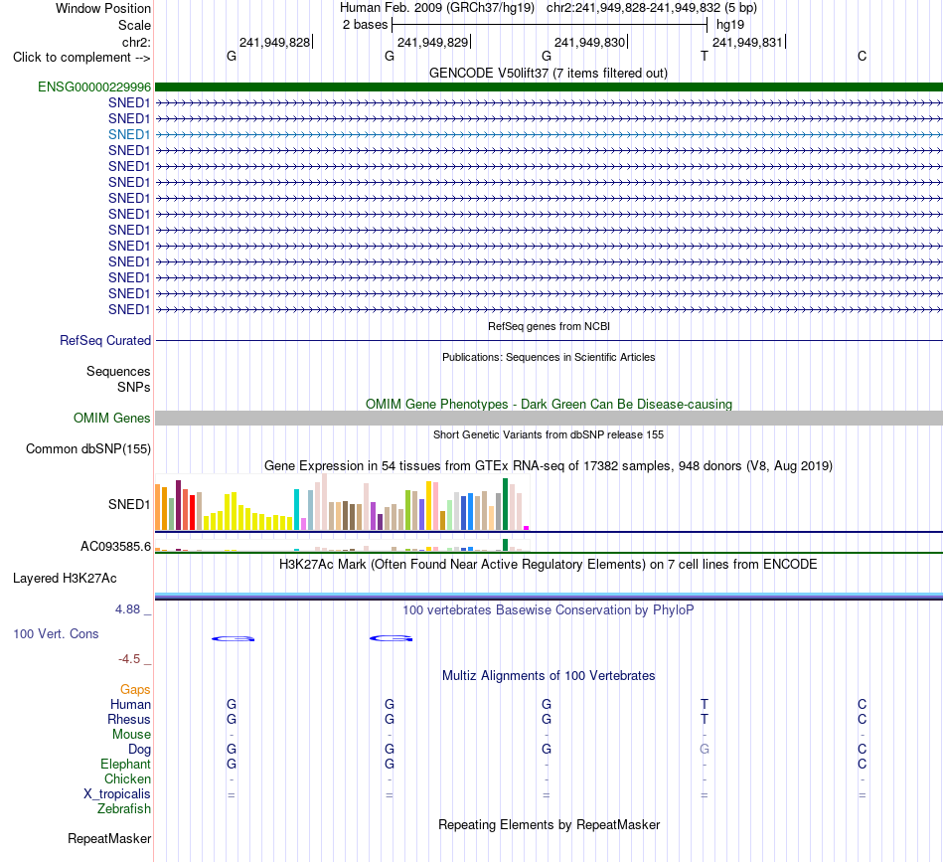The height and width of the screenshot is (862, 944).
Task: Click the Zebrafish alignment row label
Action: coord(124,809)
